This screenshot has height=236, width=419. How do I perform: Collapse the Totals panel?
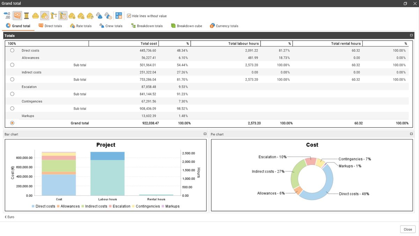(411, 35)
